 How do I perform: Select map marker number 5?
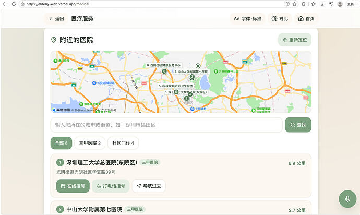[x=176, y=92]
